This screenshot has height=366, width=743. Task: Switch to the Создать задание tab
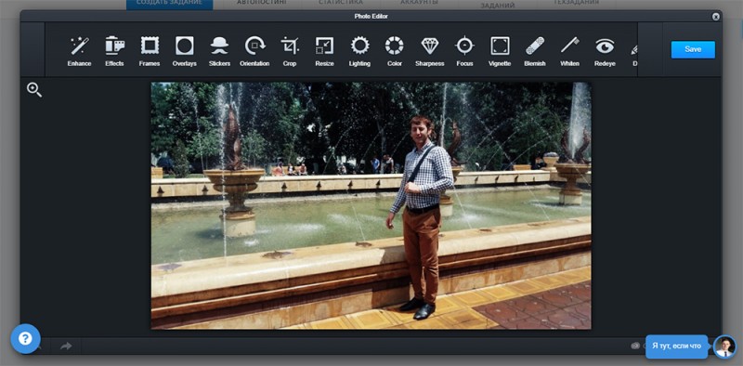169,4
